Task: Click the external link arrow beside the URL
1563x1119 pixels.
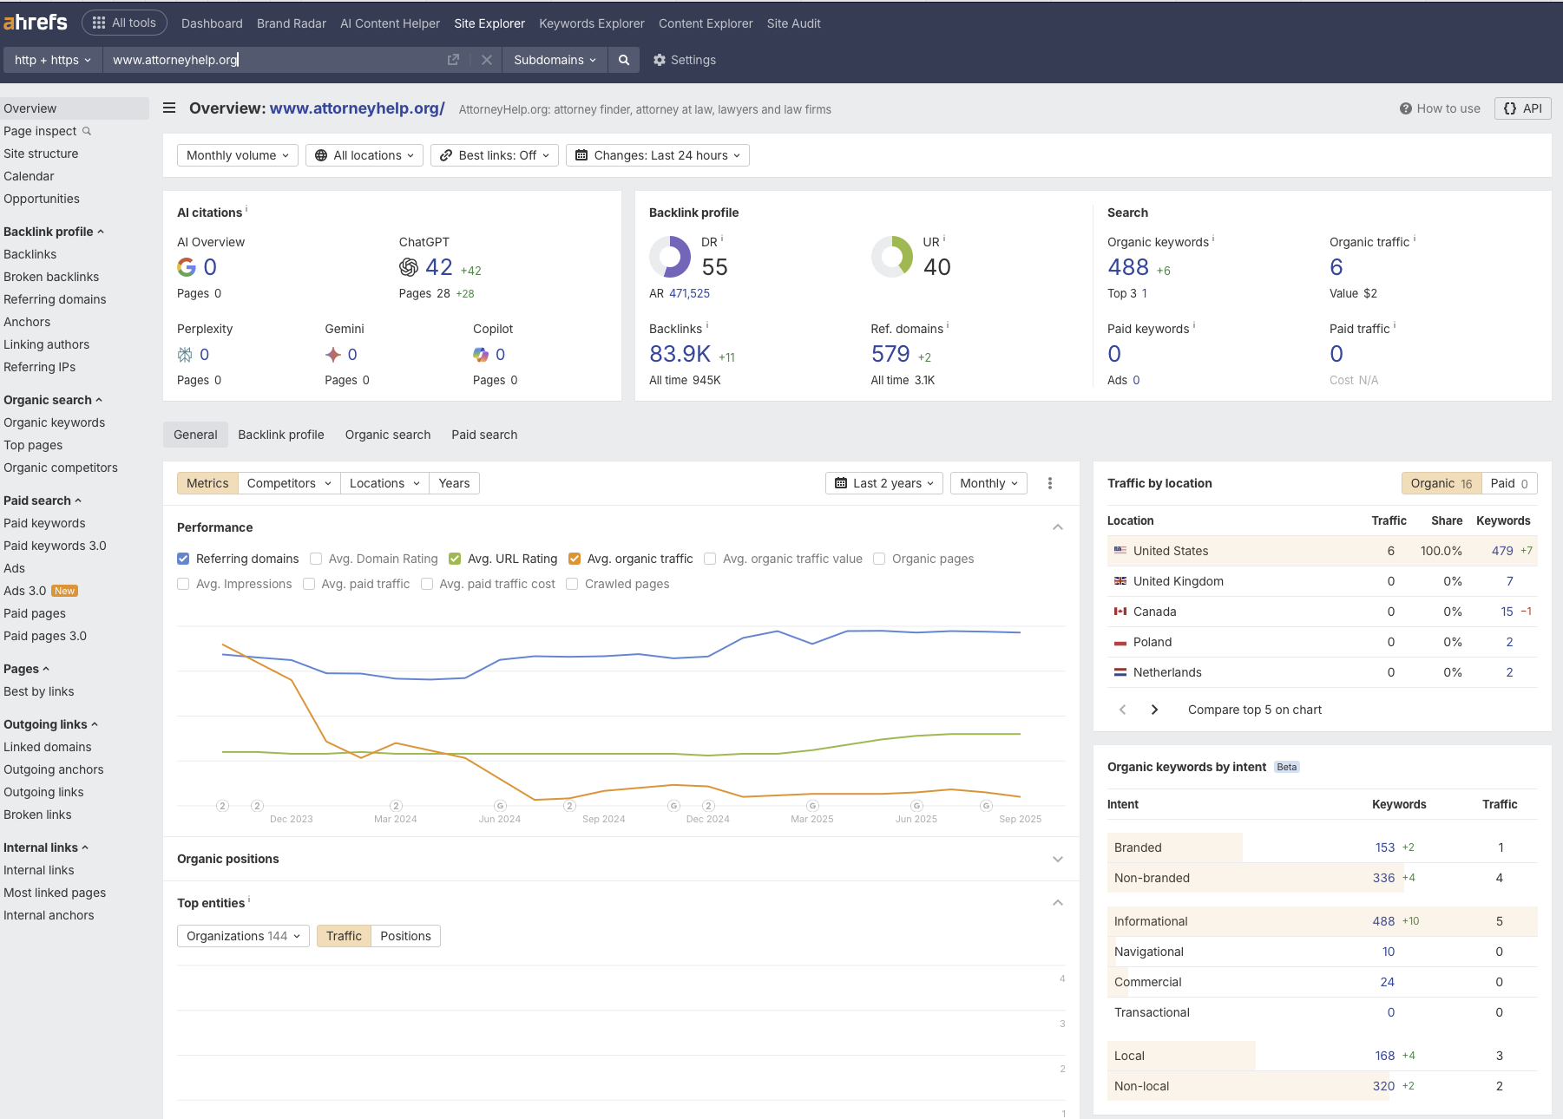Action: [453, 60]
